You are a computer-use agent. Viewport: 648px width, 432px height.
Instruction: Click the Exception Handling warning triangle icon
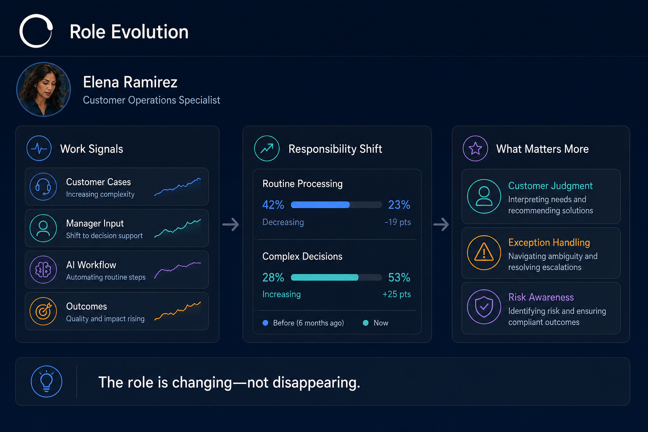tap(484, 253)
